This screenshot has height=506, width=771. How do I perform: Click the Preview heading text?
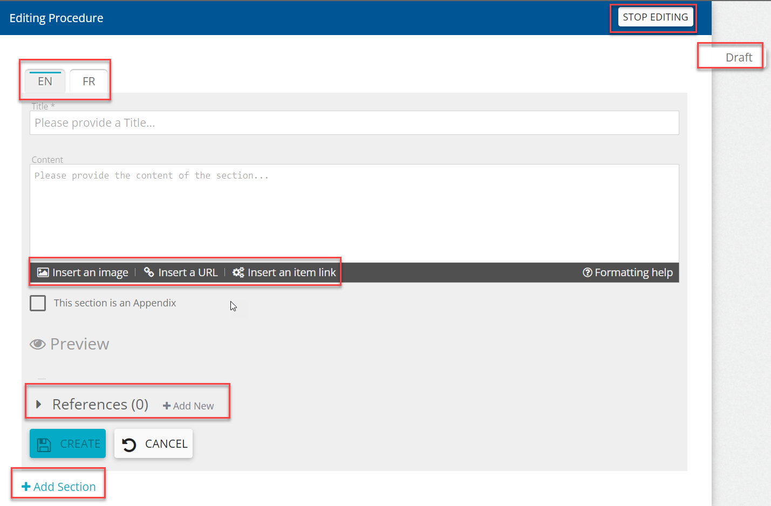79,344
